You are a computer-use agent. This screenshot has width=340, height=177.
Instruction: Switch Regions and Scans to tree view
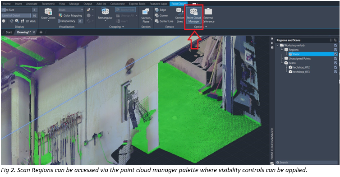pos(335,40)
